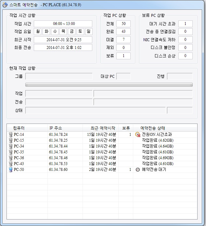Click the computer icon beside PC-43
The width and height of the screenshot is (206, 226).
tap(10, 164)
